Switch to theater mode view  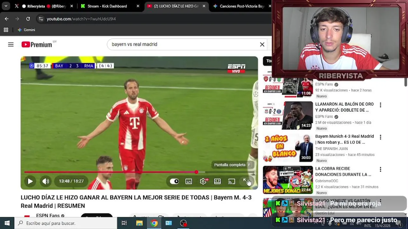(217, 181)
